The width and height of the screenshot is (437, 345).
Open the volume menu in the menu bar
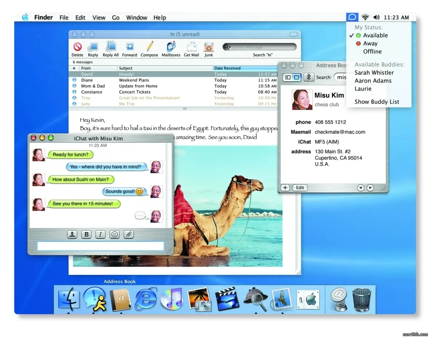point(377,17)
